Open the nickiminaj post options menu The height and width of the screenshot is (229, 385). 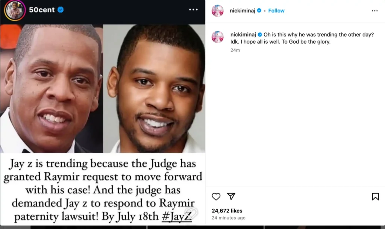point(375,11)
